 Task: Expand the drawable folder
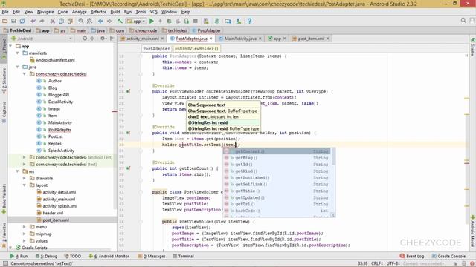coord(25,178)
